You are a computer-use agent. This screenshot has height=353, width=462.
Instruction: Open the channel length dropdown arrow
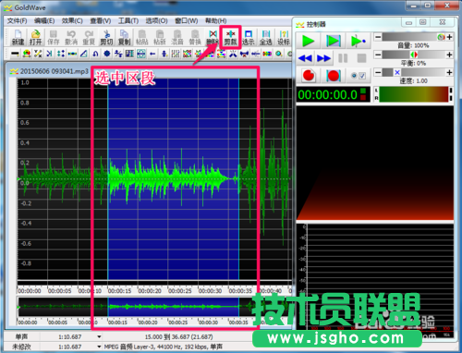pyautogui.click(x=99, y=336)
